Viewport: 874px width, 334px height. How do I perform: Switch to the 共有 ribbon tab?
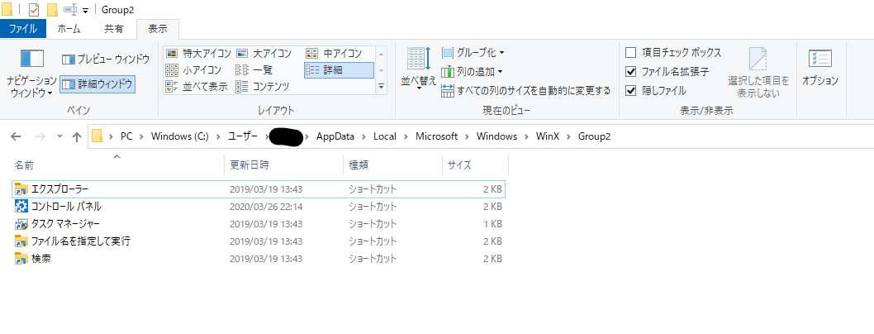coord(114,29)
